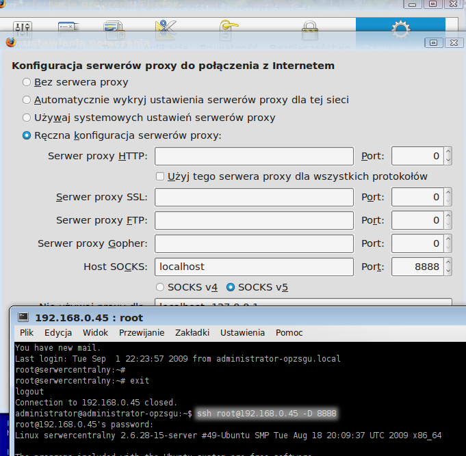The image size is (466, 456).
Task: Decrease SSL proxy port with down arrow
Action: tap(448, 201)
